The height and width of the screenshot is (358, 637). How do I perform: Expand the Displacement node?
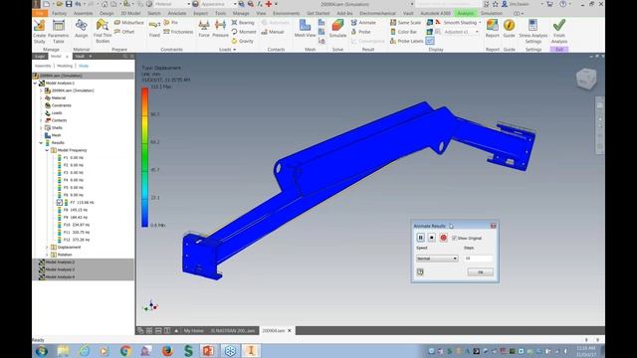tap(47, 248)
